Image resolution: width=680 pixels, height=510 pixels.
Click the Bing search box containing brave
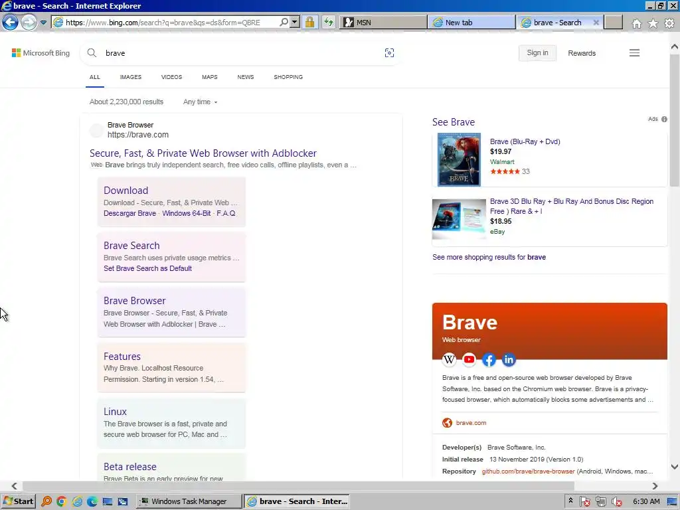point(240,53)
